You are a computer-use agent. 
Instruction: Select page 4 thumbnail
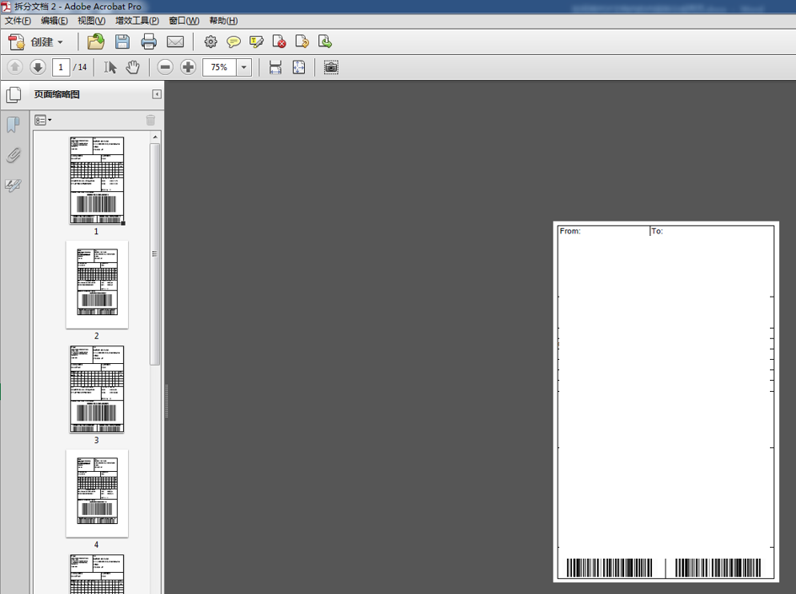(97, 494)
